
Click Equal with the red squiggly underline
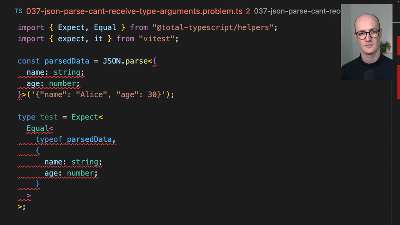click(38, 128)
